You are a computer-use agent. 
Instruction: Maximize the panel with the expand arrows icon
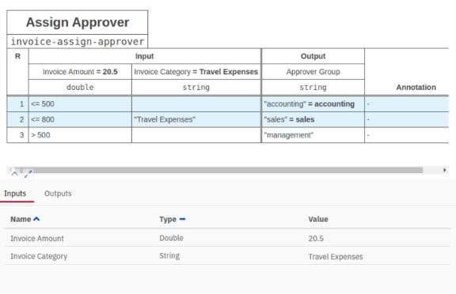(x=28, y=174)
